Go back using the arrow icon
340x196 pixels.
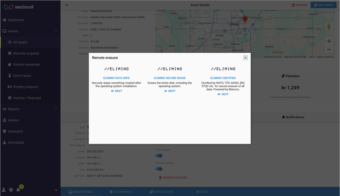tap(67, 5)
